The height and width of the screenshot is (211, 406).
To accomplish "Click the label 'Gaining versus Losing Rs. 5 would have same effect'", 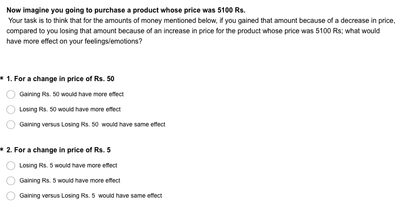I will pos(91,196).
